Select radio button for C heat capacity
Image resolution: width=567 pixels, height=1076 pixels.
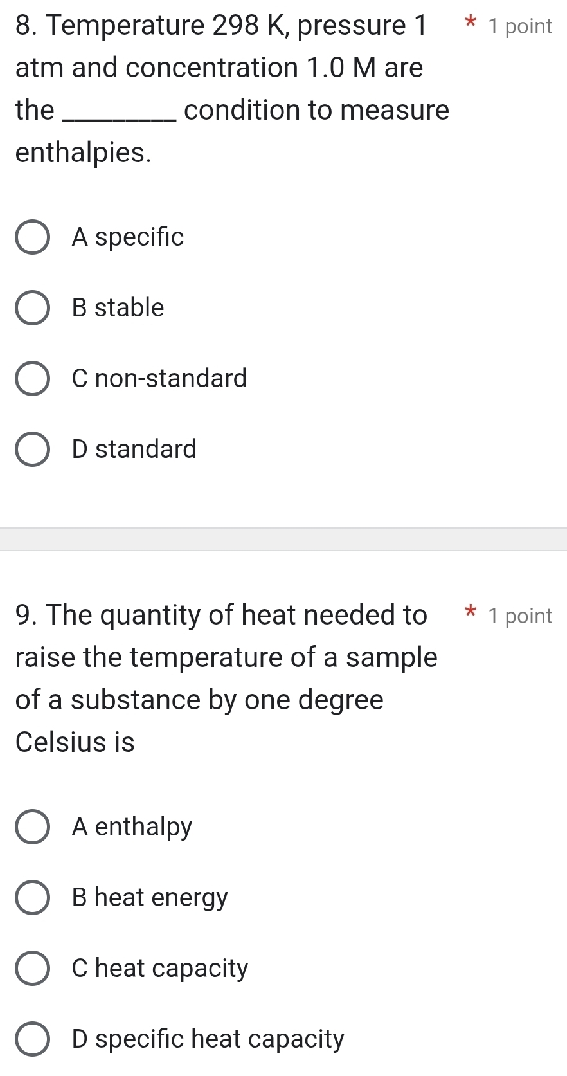coord(33,969)
